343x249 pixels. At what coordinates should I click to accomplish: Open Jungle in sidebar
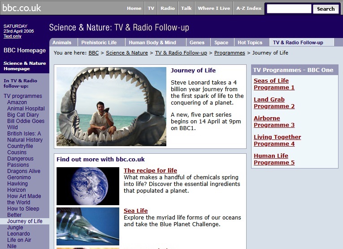15,228
